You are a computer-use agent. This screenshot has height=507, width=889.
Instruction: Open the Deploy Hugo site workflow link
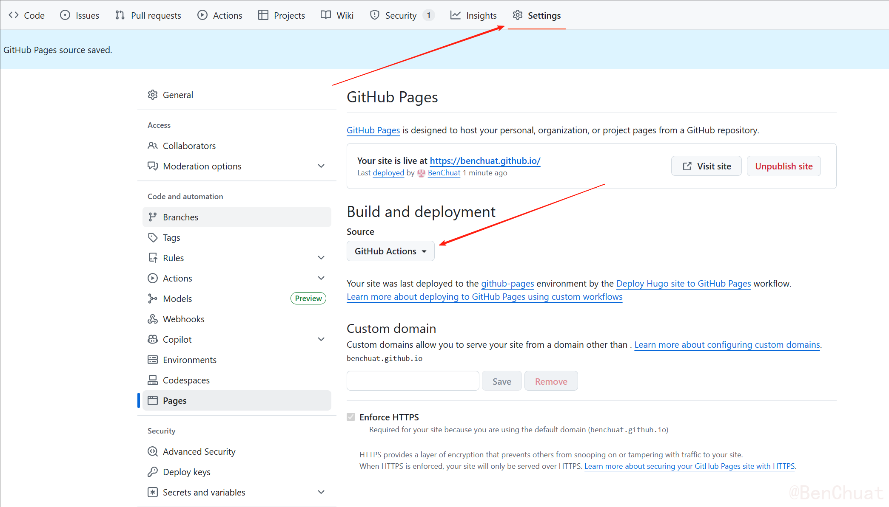(x=683, y=283)
